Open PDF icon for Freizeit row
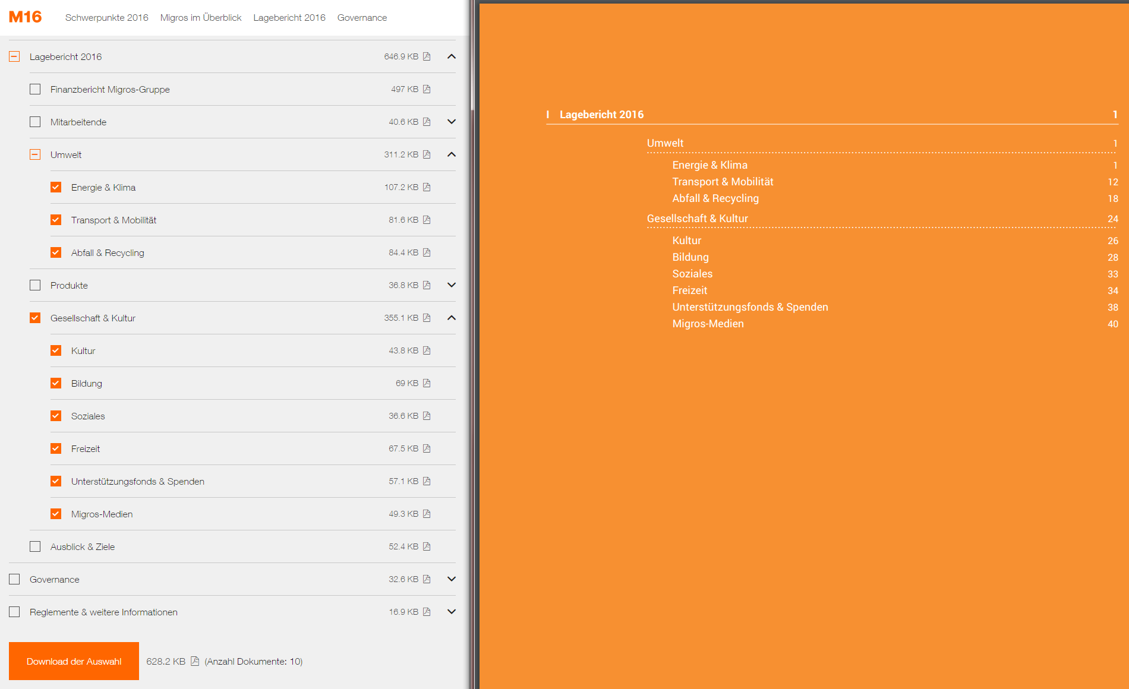Screen dimensions: 1129x689 point(427,448)
